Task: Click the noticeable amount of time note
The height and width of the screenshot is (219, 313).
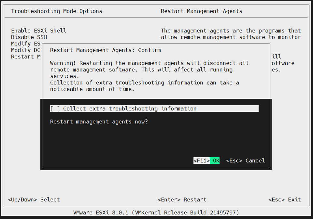Action: click(92, 89)
